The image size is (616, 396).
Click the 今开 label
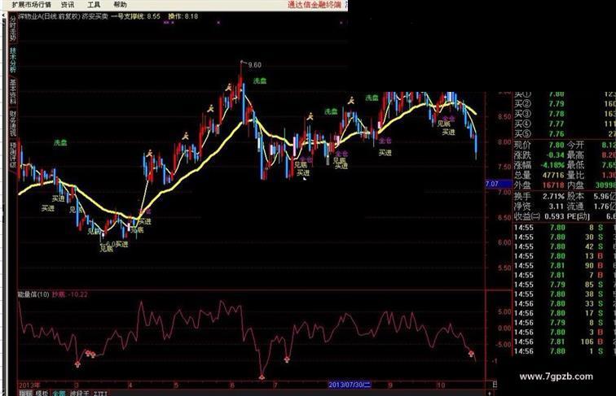(575, 145)
